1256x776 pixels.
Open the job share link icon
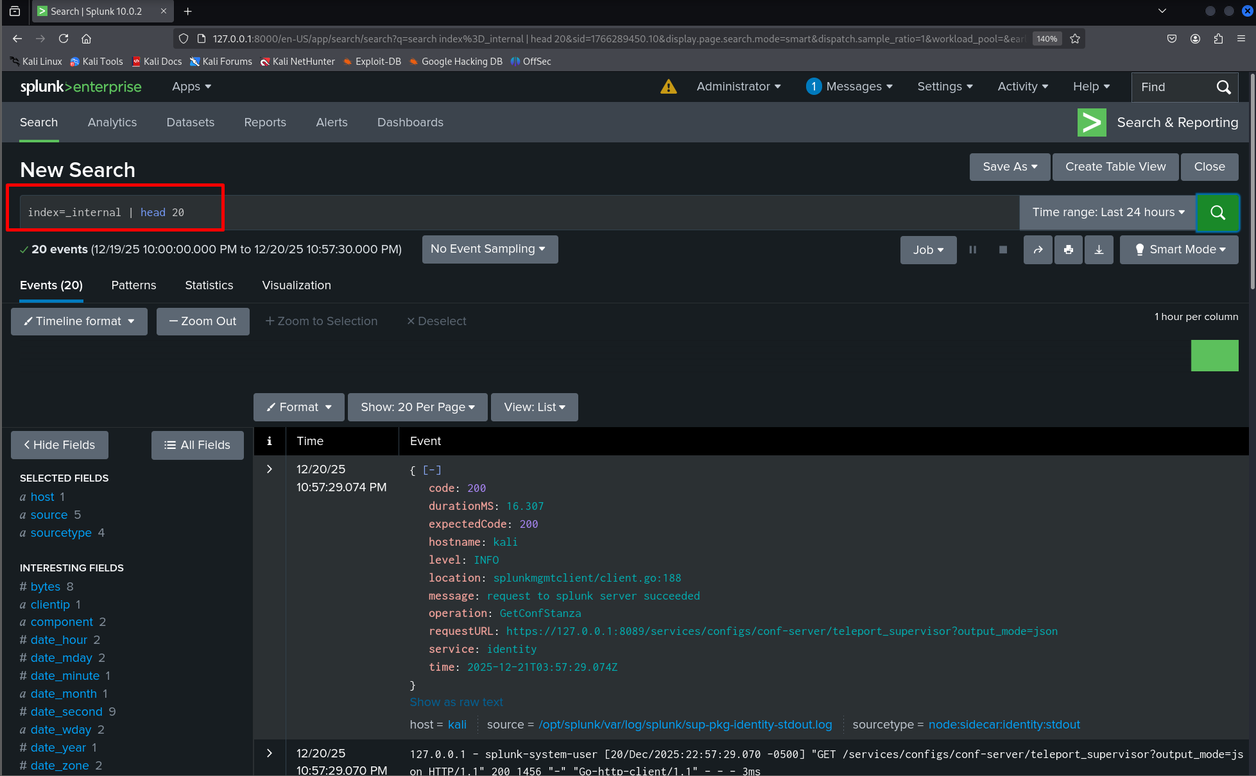pos(1038,249)
